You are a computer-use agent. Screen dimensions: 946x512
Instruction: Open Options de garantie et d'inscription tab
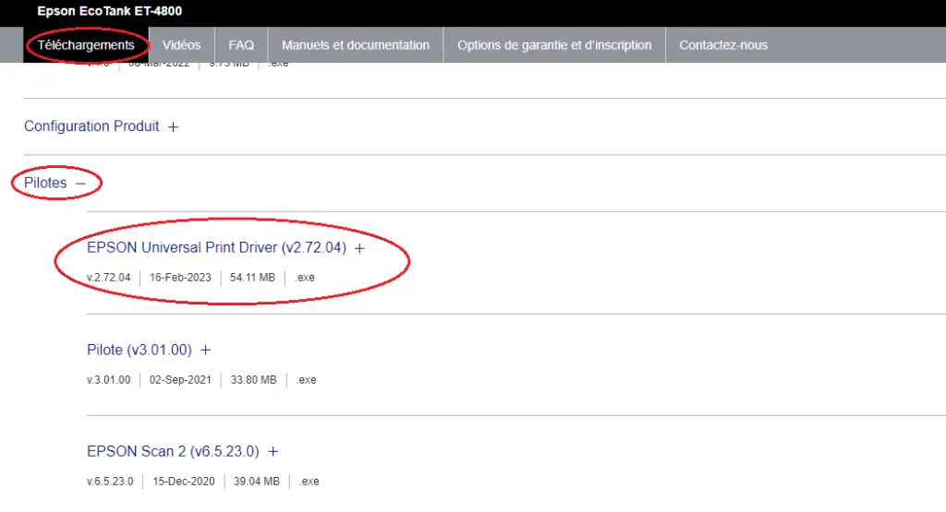pyautogui.click(x=554, y=45)
